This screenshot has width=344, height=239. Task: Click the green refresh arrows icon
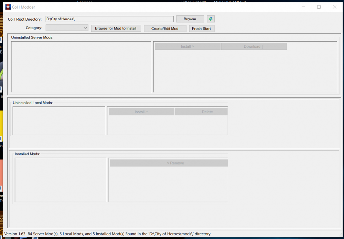point(211,19)
